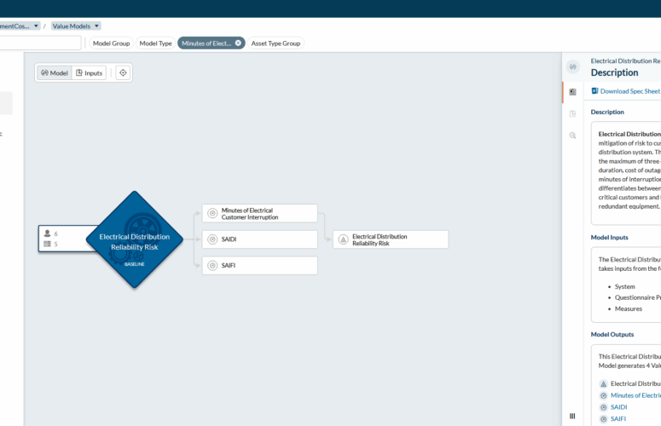Remove the Minutes of Elect... filter chip
The height and width of the screenshot is (426, 661).
238,43
